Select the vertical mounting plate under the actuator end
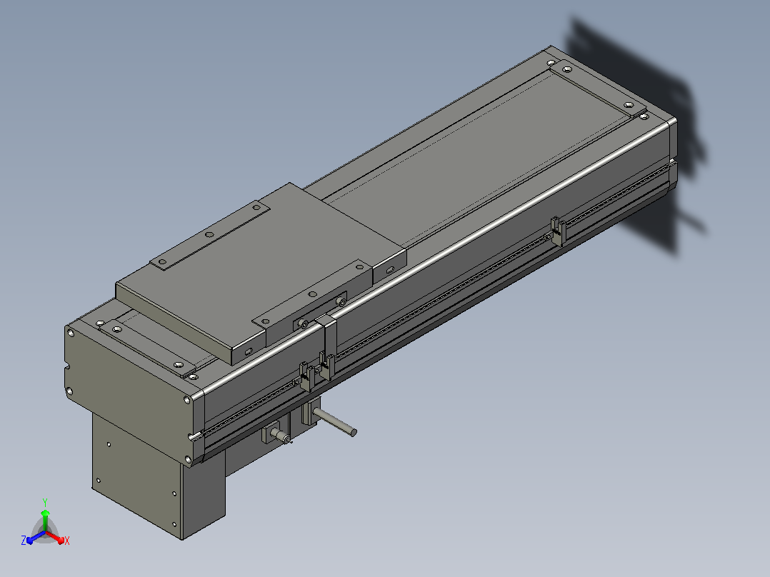 (137, 475)
